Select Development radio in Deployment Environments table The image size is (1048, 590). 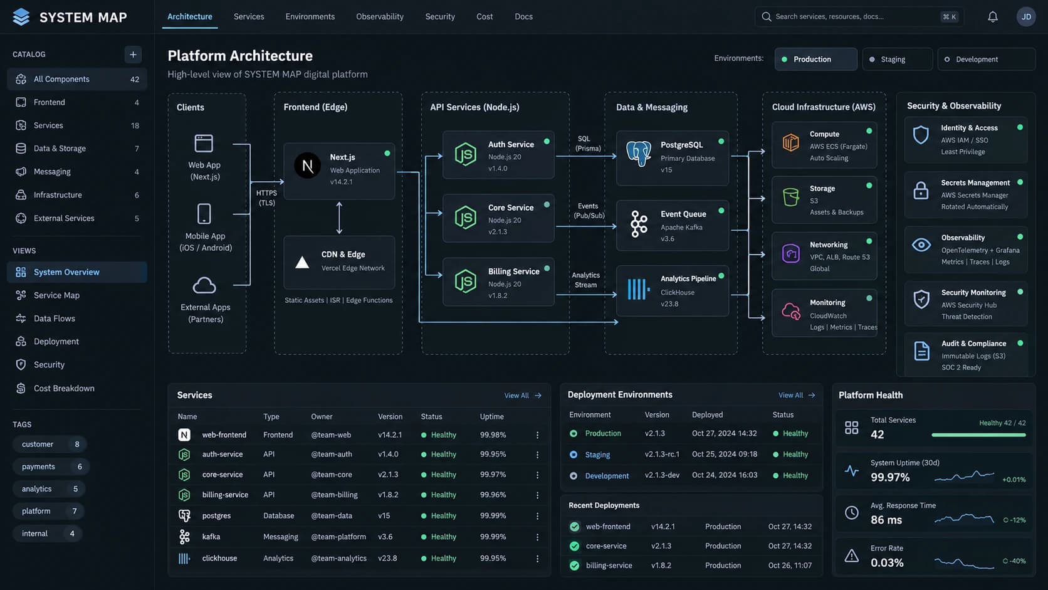(574, 476)
